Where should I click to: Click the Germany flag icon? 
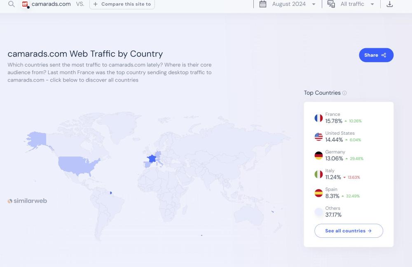[318, 155]
